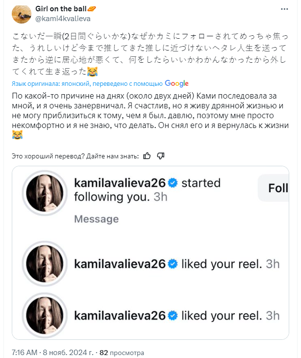Click the verified badge on the 'started following you' row
Screen dimensions: 301x358
pos(173,183)
